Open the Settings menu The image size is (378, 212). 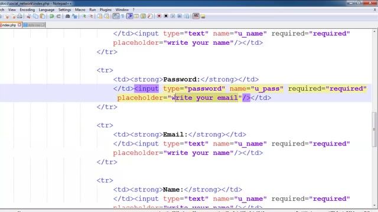[64, 10]
